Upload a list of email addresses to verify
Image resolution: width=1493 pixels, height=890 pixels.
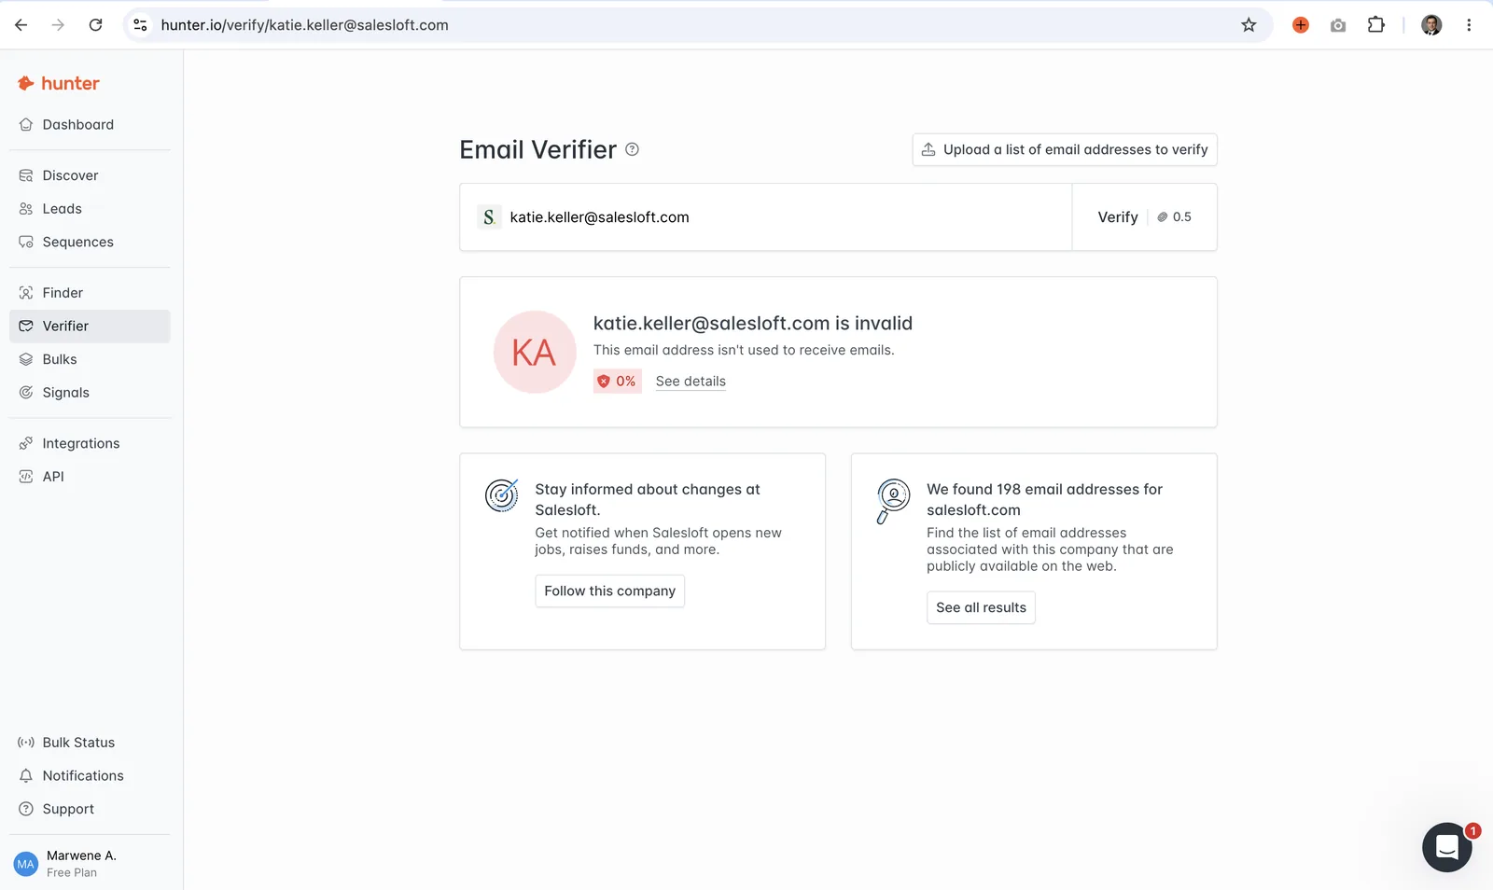click(x=1065, y=149)
